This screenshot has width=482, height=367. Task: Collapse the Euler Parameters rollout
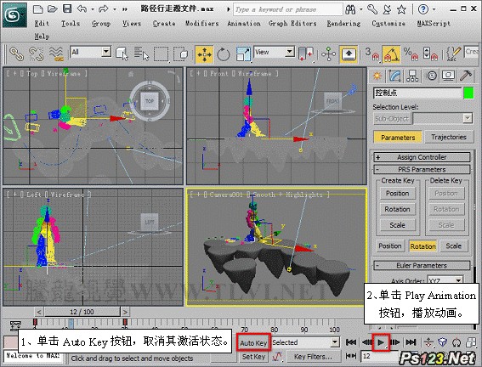422,265
